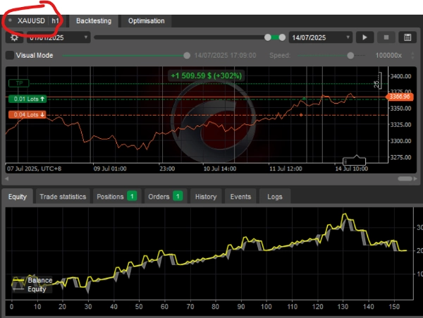
Task: Click the chart horizontal scrollbar
Action: 211,179
